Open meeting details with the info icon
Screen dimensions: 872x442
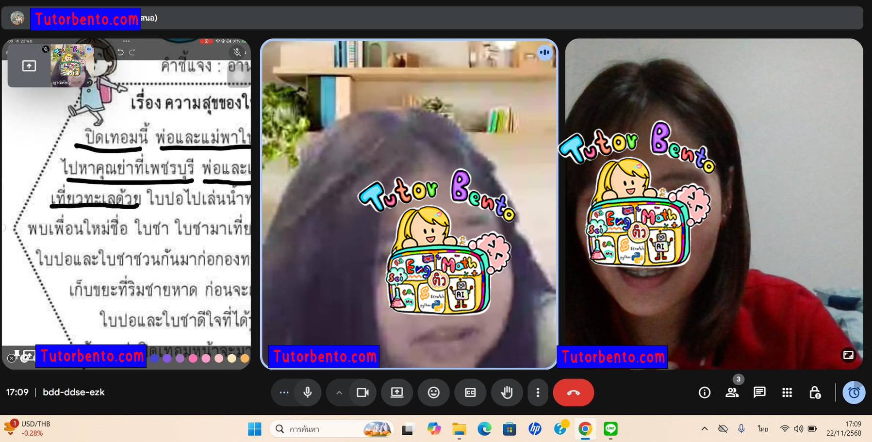tap(704, 393)
